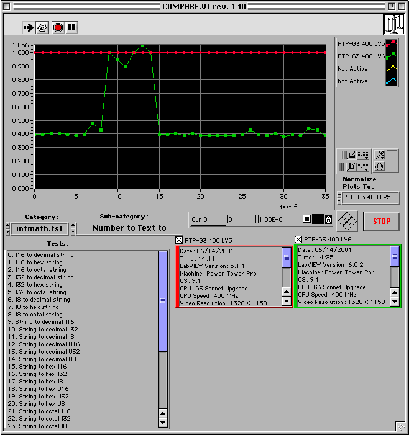
Task: Select the crosshair cursor tool
Action: click(x=392, y=155)
